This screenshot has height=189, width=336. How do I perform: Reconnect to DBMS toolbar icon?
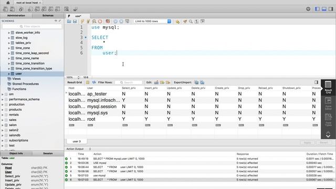pyautogui.click(x=75, y=9)
